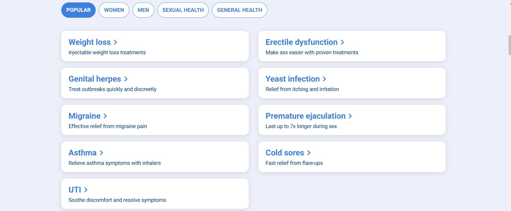The width and height of the screenshot is (511, 211).
Task: Click the chevron next to Weight loss
Action: [x=116, y=42]
